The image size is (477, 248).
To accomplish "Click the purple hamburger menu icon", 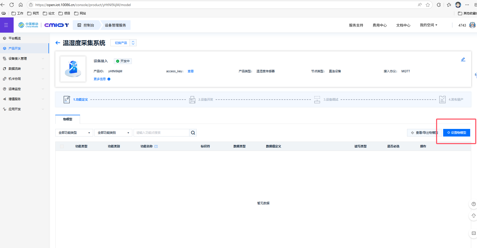I will coord(6,25).
